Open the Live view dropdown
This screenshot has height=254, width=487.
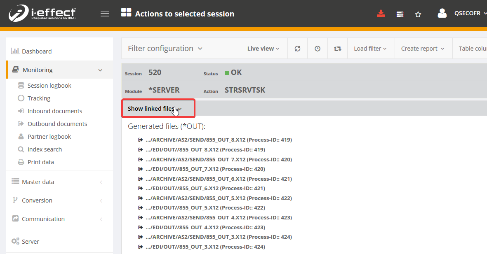[x=263, y=49]
